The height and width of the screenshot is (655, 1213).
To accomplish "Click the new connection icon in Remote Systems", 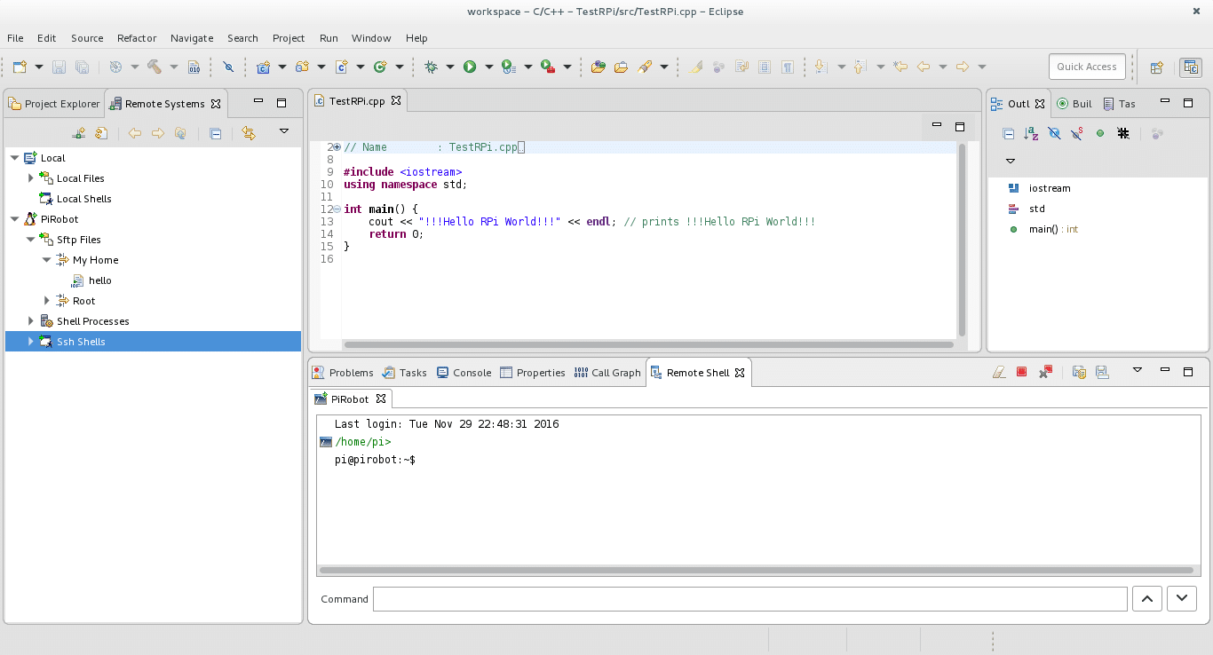I will coord(78,133).
